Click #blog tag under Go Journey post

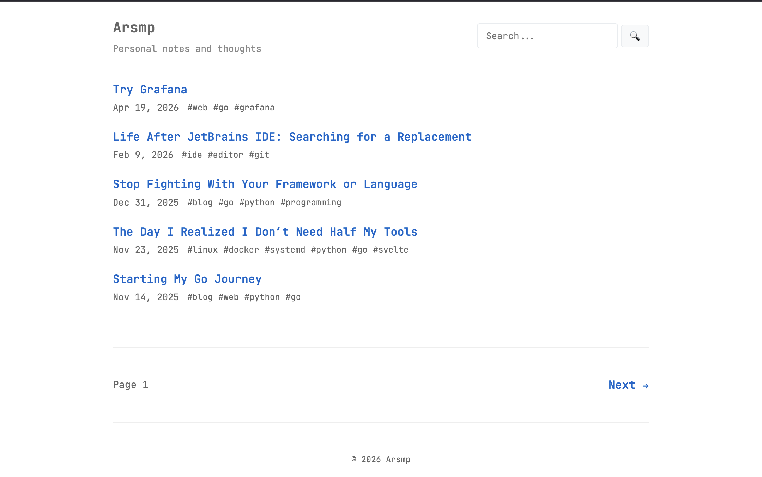click(x=200, y=297)
